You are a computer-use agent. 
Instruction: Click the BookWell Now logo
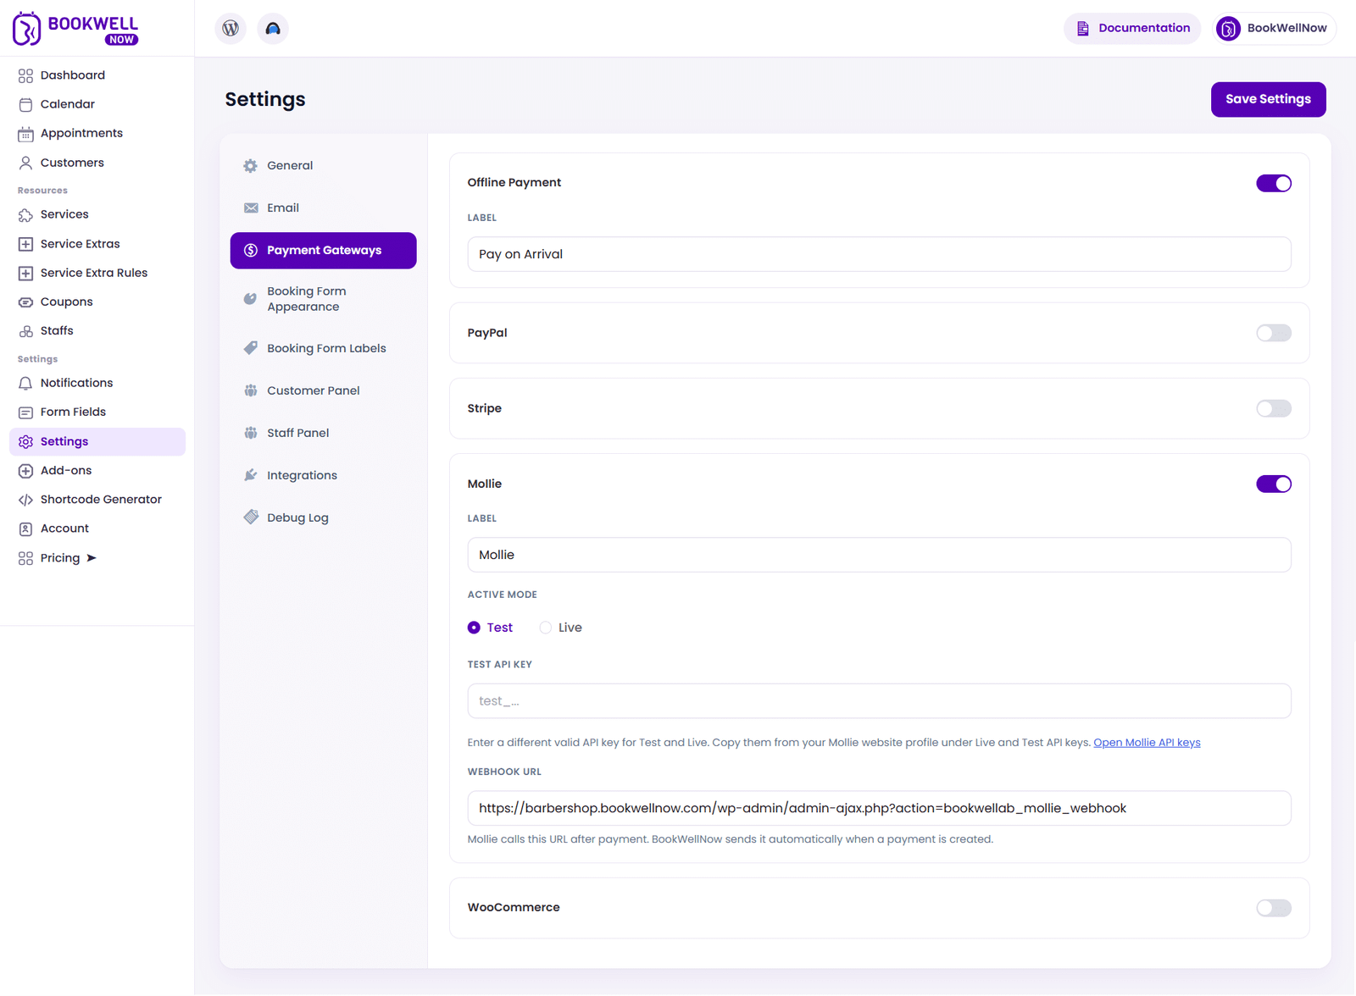[75, 29]
